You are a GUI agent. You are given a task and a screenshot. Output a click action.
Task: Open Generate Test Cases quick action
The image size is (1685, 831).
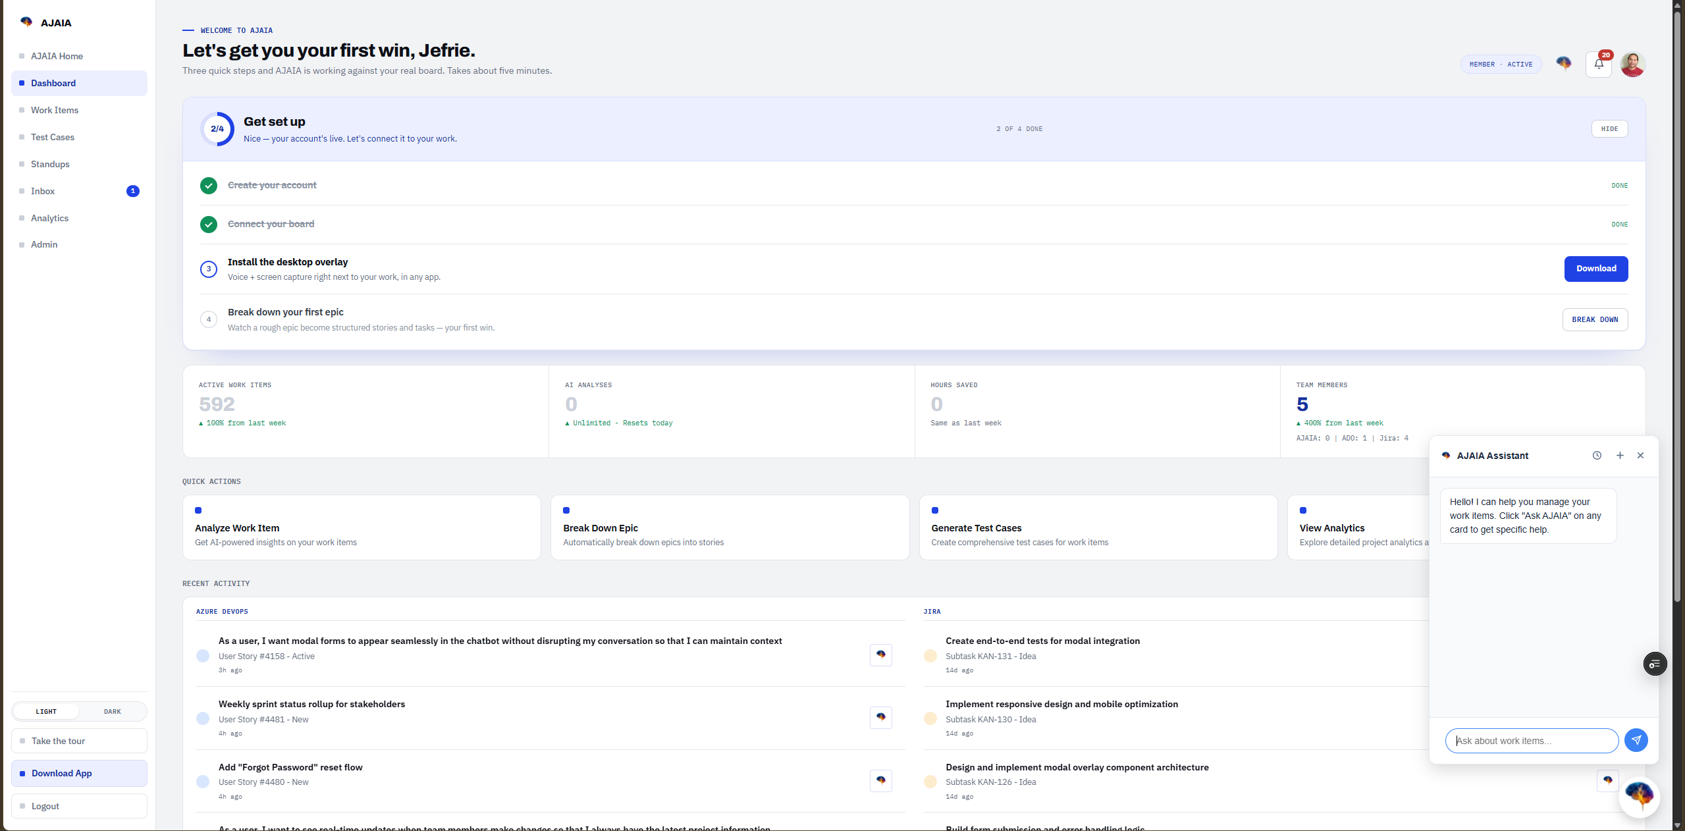click(1098, 527)
